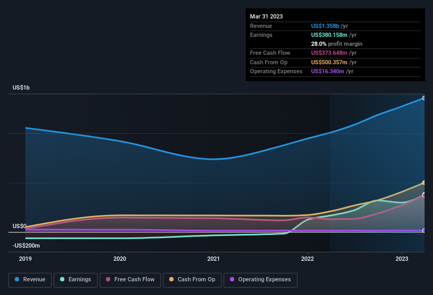Select the 2020 x-axis label
This screenshot has height=295, width=433.
(x=120, y=259)
